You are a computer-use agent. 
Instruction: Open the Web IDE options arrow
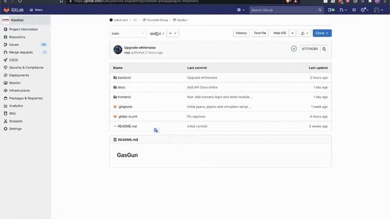click(x=292, y=33)
